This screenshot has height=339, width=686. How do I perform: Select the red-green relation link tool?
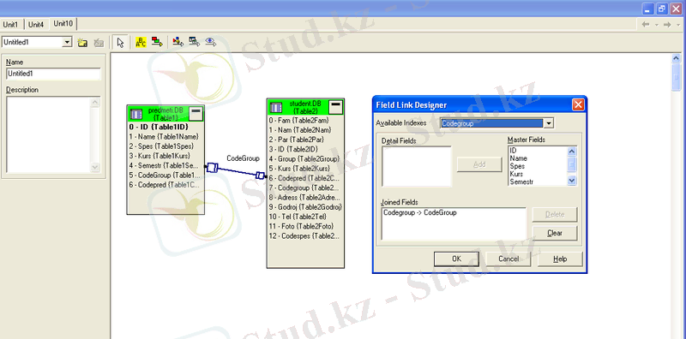click(157, 42)
